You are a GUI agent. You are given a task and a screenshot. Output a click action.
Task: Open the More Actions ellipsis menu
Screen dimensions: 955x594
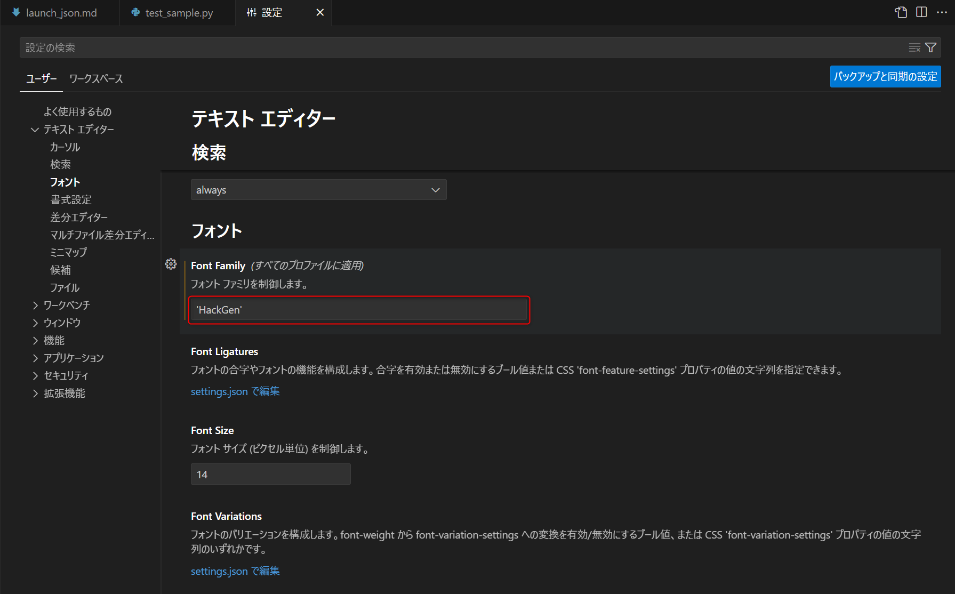point(942,12)
